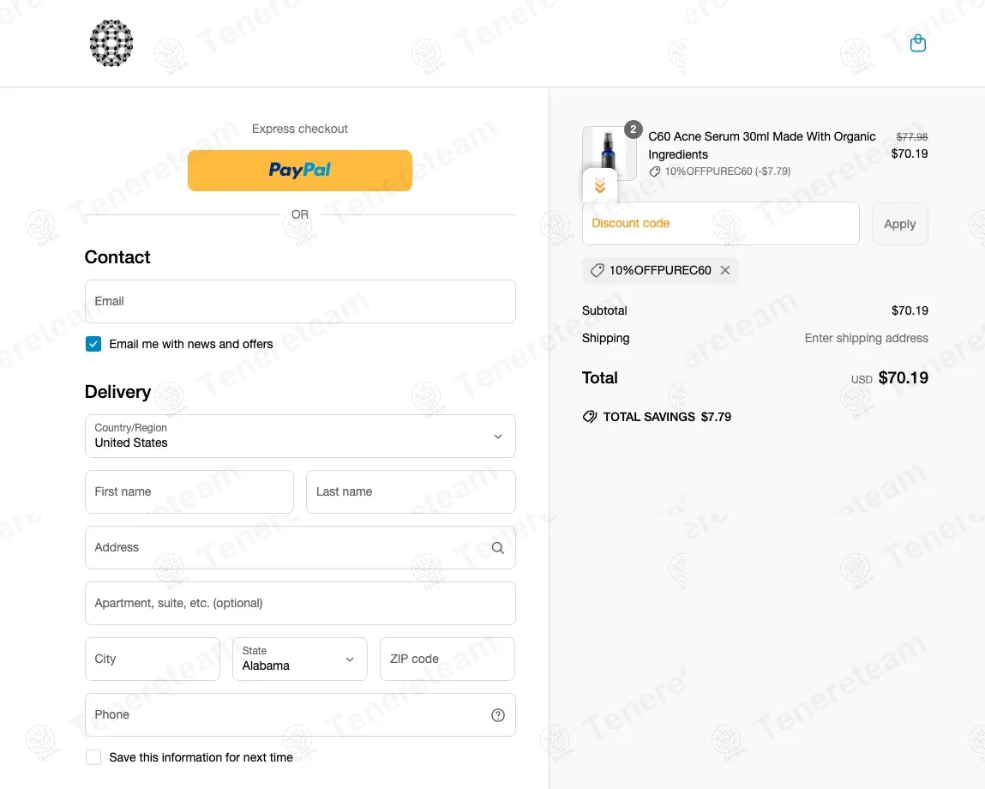Focus the Discount code field
985x789 pixels.
tap(720, 224)
